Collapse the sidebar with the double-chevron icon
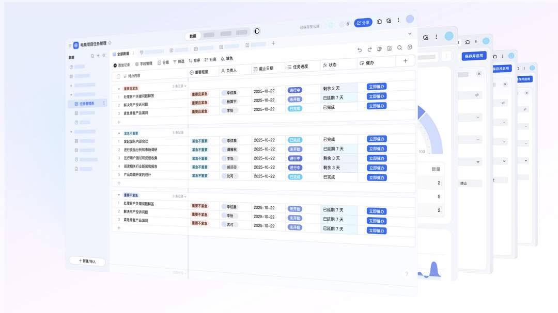 104,56
